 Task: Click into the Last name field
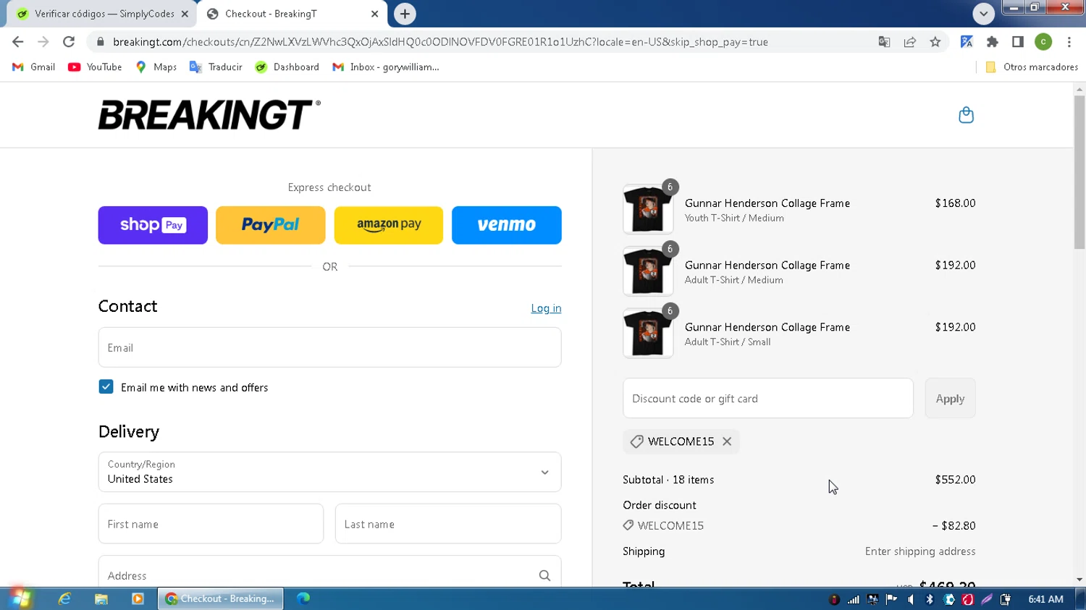[x=448, y=524]
